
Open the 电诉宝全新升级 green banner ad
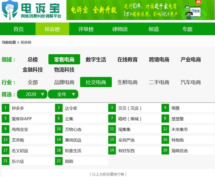coord(140,10)
